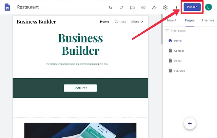Click the undo arrow icon

click(110, 7)
